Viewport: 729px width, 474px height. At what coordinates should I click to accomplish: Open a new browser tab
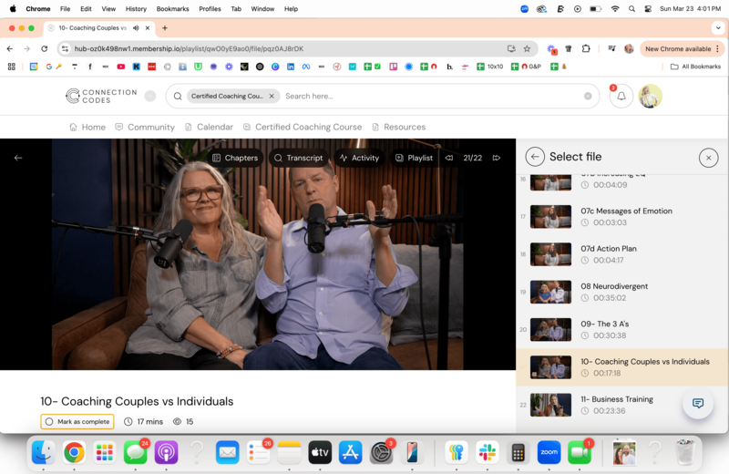point(165,28)
